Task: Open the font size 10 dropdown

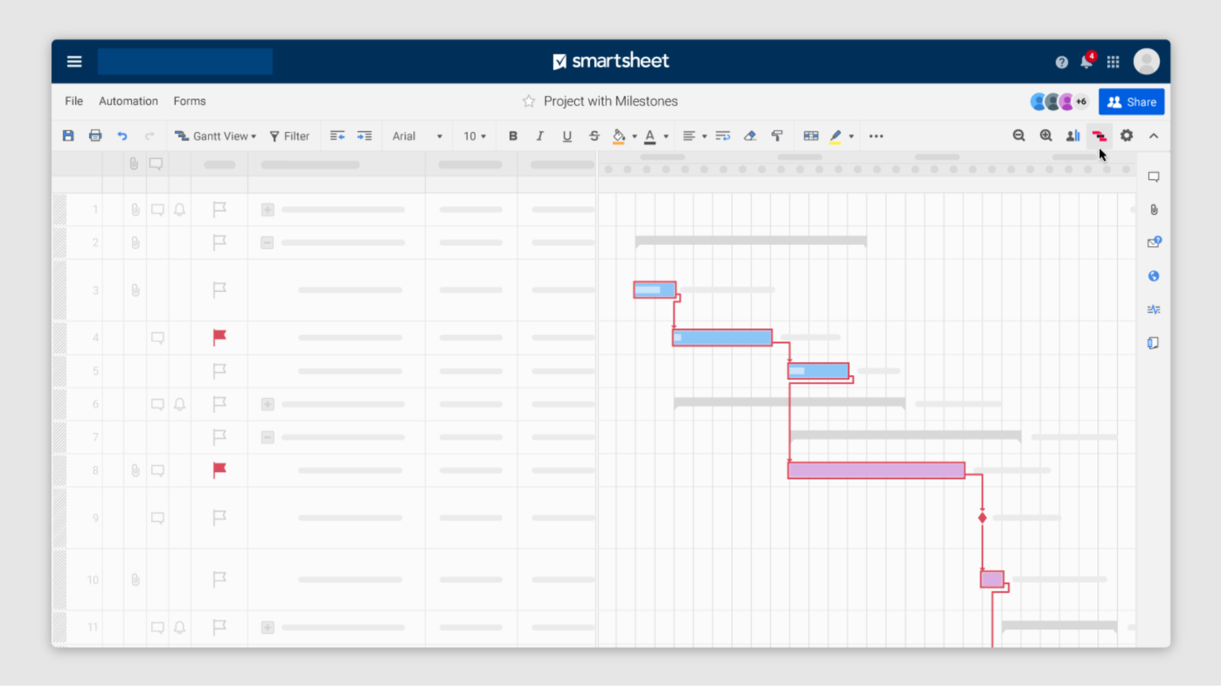Action: pyautogui.click(x=474, y=136)
